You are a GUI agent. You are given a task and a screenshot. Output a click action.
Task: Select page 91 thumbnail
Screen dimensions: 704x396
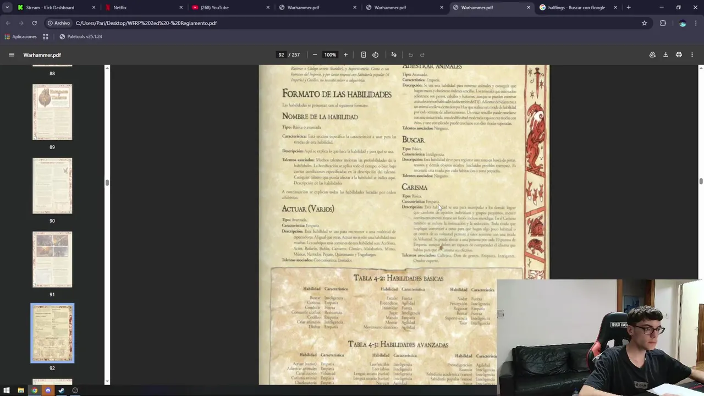coord(52,260)
